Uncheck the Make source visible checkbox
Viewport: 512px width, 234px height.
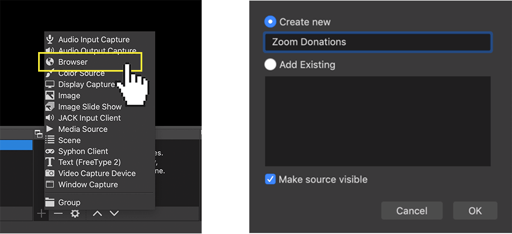pyautogui.click(x=271, y=179)
